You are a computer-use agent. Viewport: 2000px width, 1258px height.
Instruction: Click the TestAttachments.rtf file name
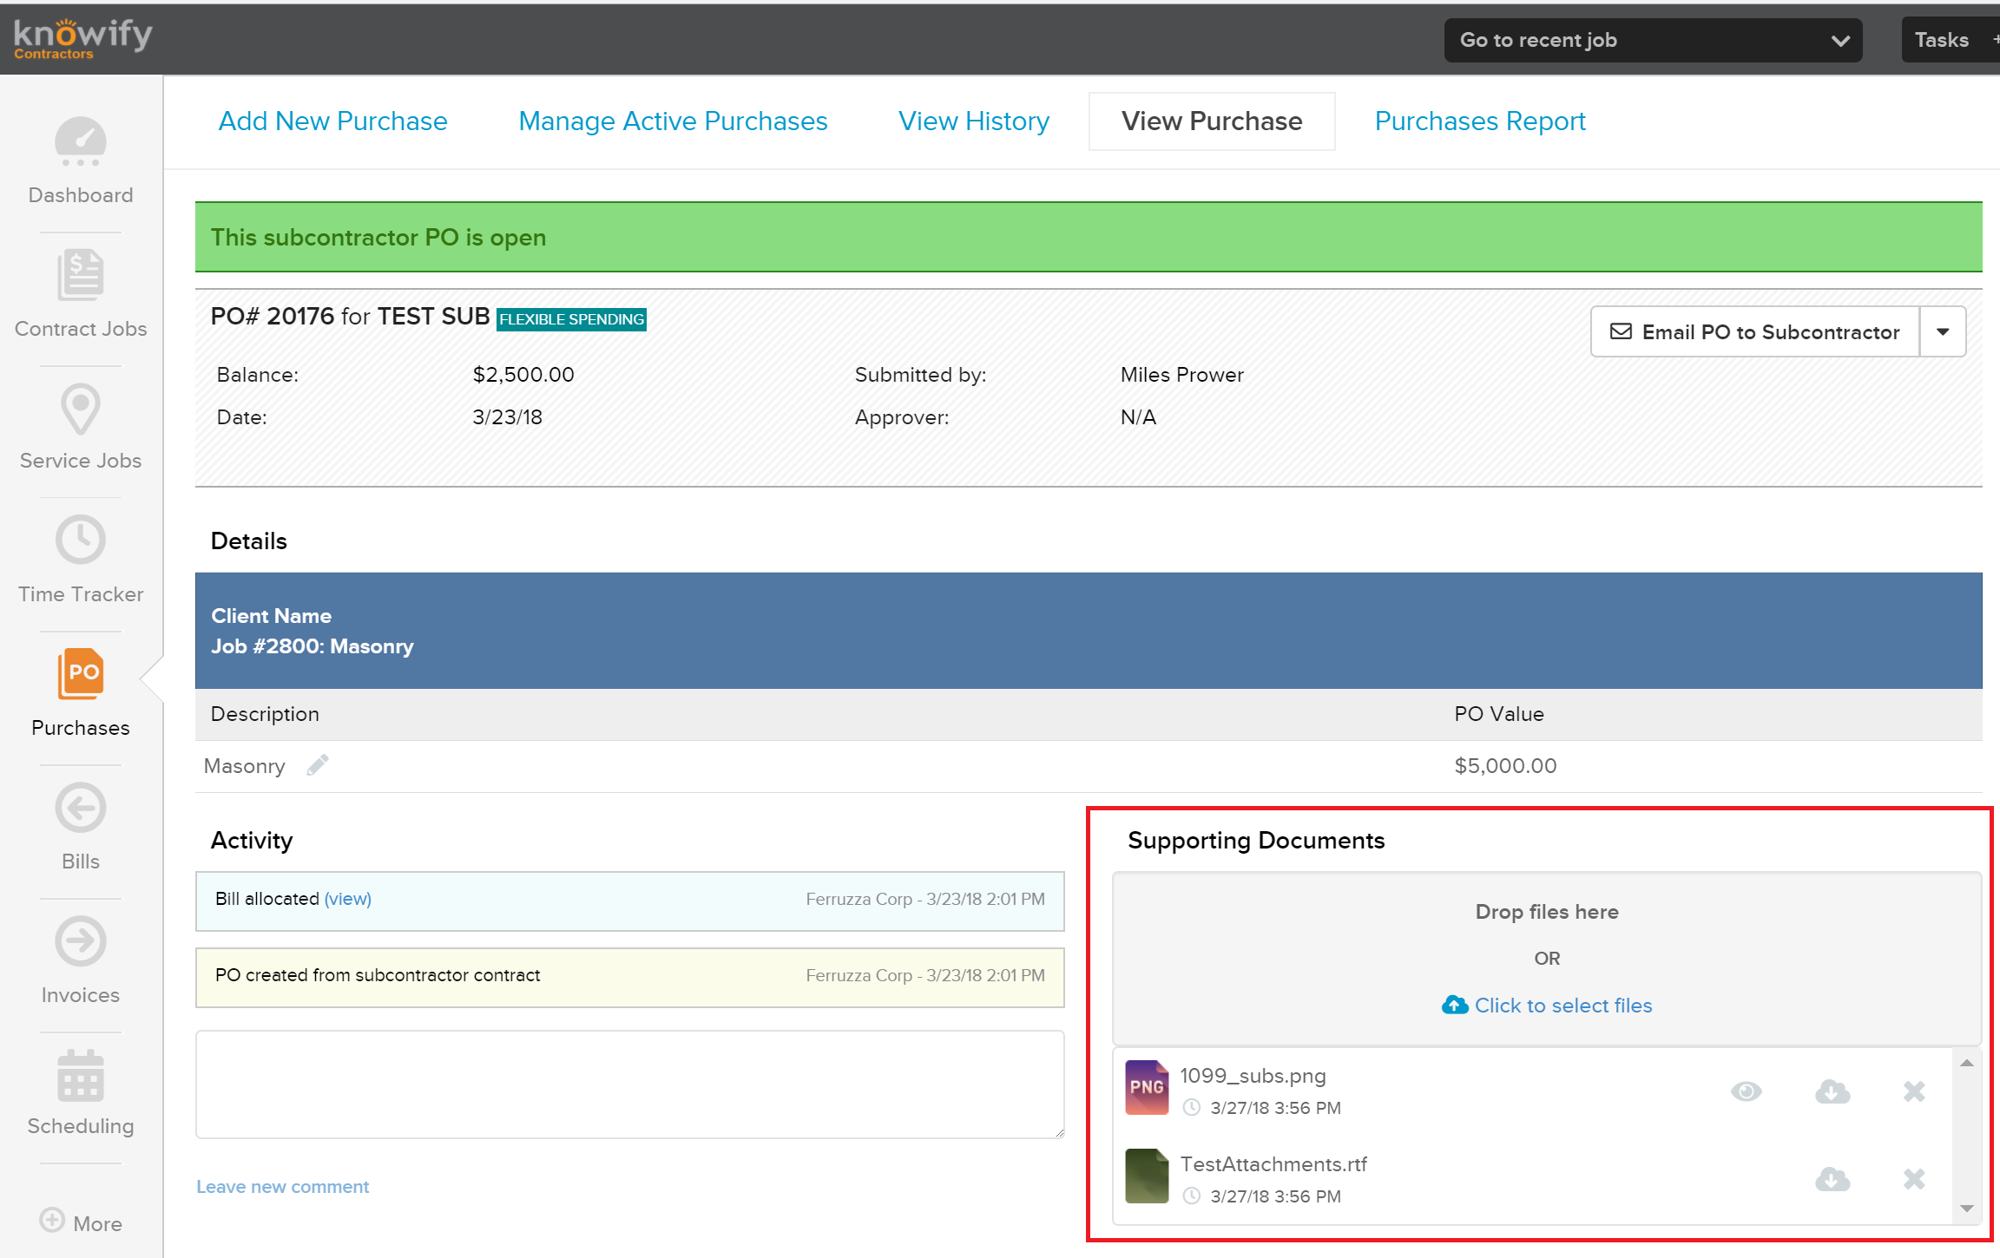(1273, 1163)
